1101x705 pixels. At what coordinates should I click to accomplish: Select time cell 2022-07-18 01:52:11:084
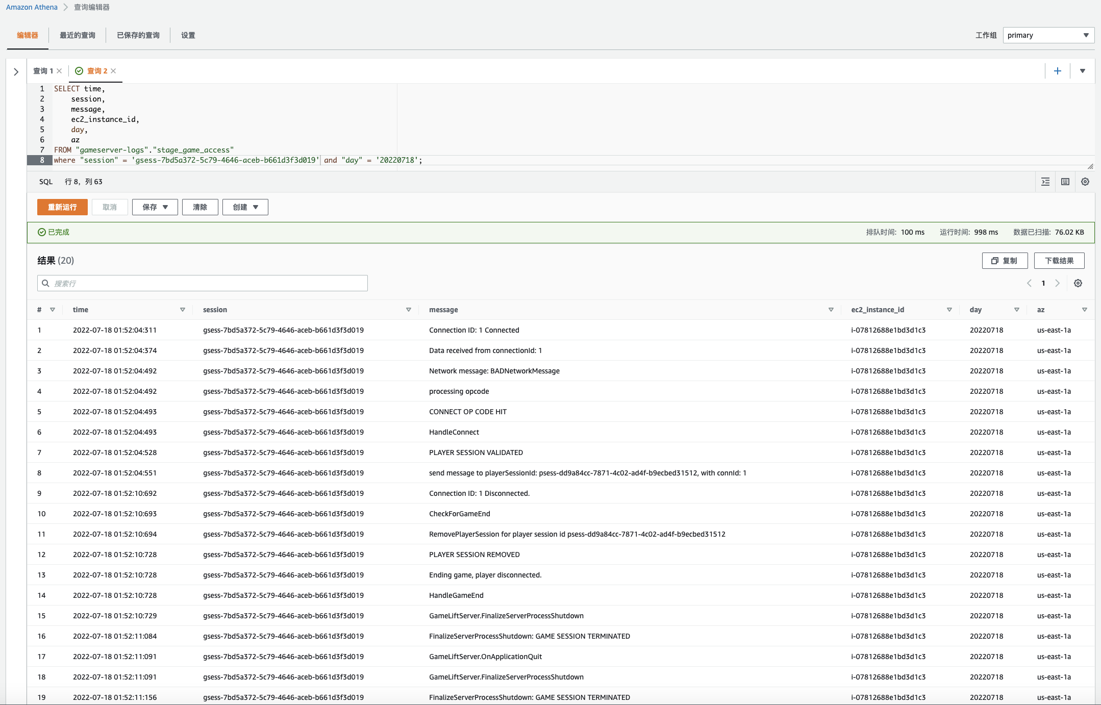[x=115, y=636]
